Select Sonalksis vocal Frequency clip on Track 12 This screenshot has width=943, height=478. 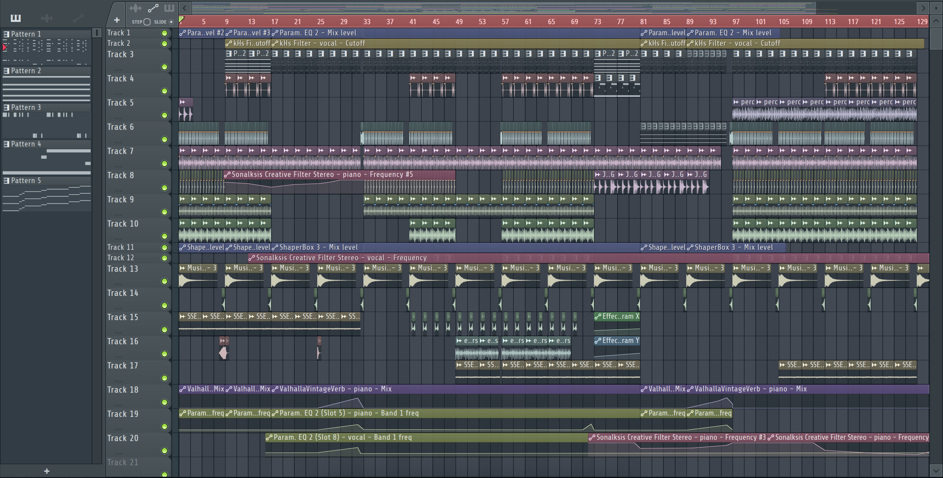click(x=588, y=258)
